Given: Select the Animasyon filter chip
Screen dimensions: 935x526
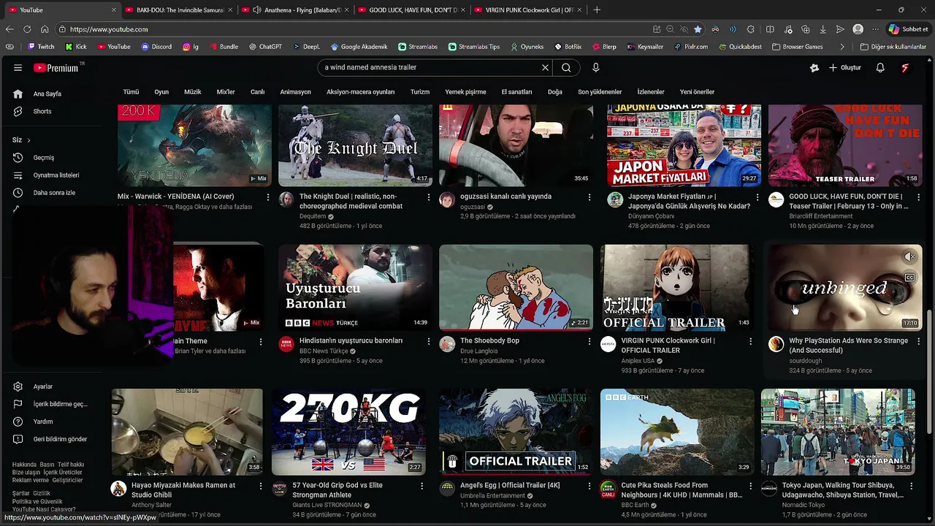Looking at the screenshot, I should [x=295, y=92].
